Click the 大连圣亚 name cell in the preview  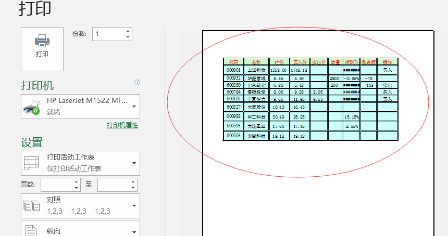click(x=256, y=126)
